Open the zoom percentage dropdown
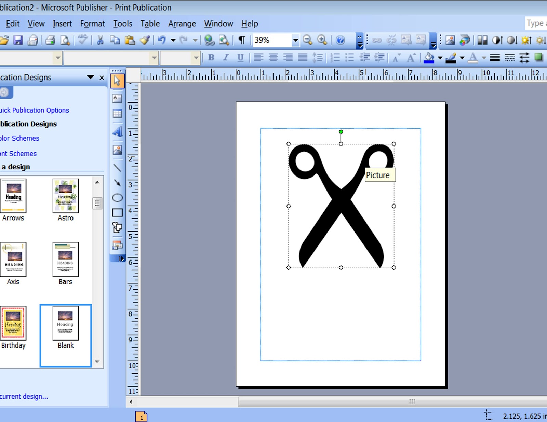 pos(295,40)
